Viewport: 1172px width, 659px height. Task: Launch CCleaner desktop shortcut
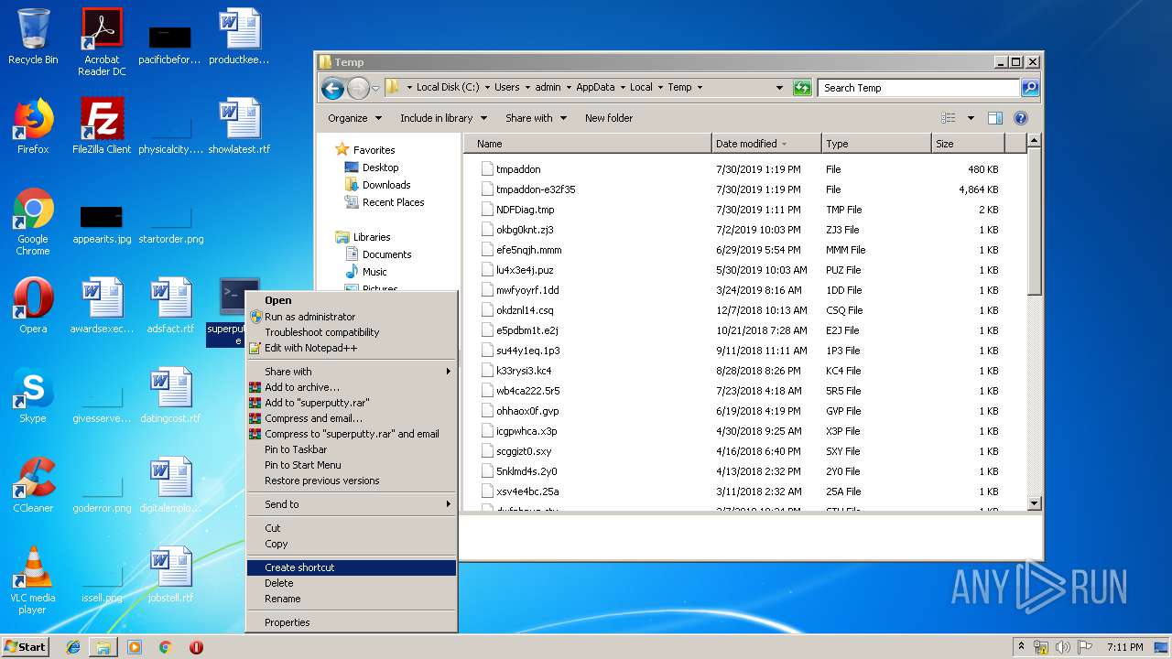click(33, 484)
